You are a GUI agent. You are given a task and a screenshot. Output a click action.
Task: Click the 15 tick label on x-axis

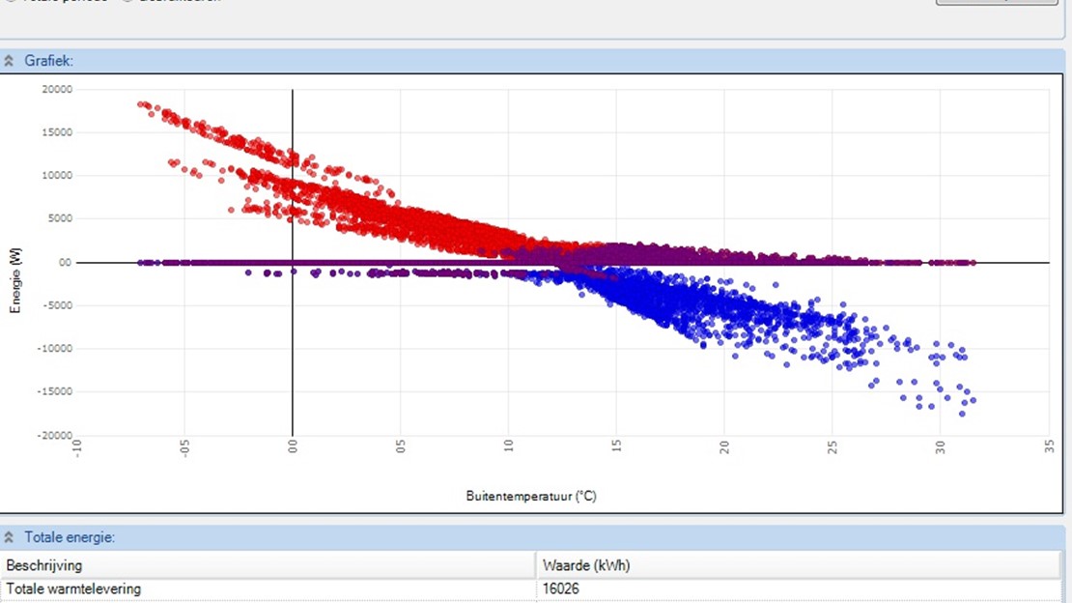616,448
